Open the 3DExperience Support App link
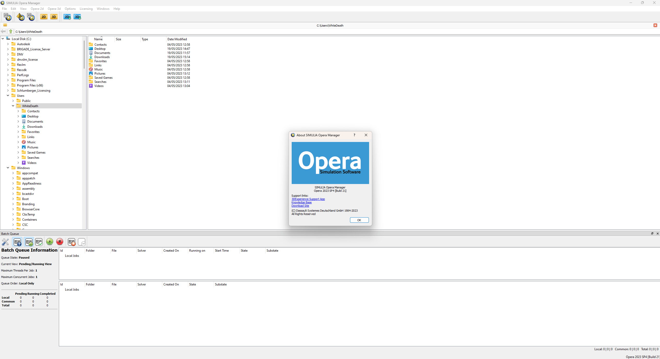Image resolution: width=660 pixels, height=359 pixels. [308, 199]
